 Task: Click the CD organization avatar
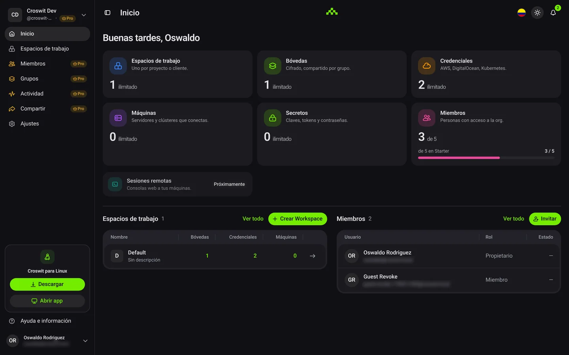(15, 15)
